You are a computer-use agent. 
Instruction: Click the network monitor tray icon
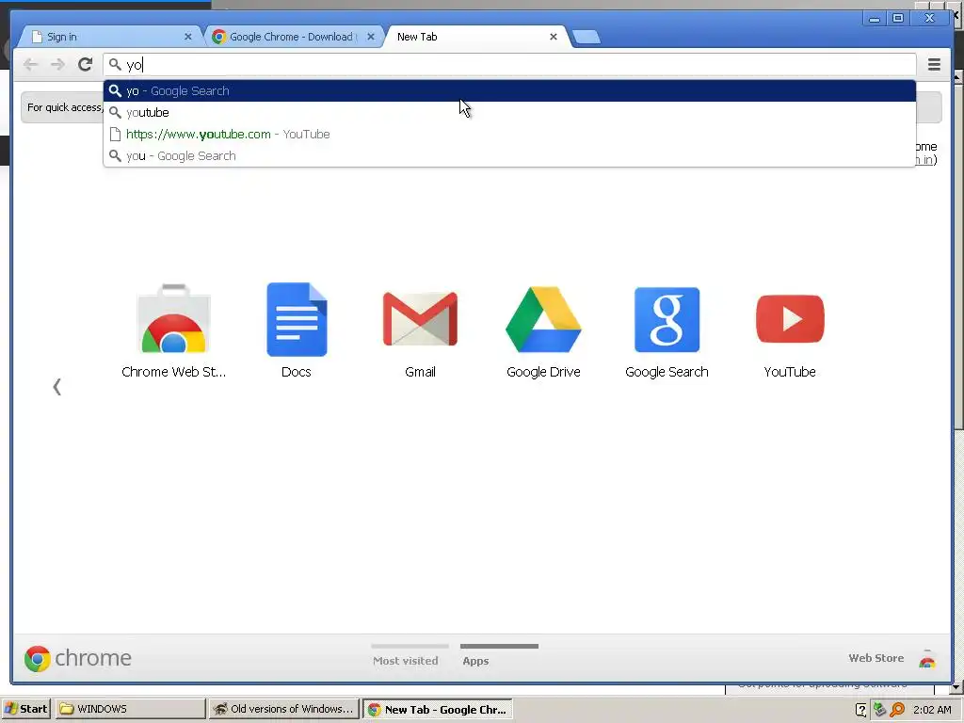[x=879, y=710]
